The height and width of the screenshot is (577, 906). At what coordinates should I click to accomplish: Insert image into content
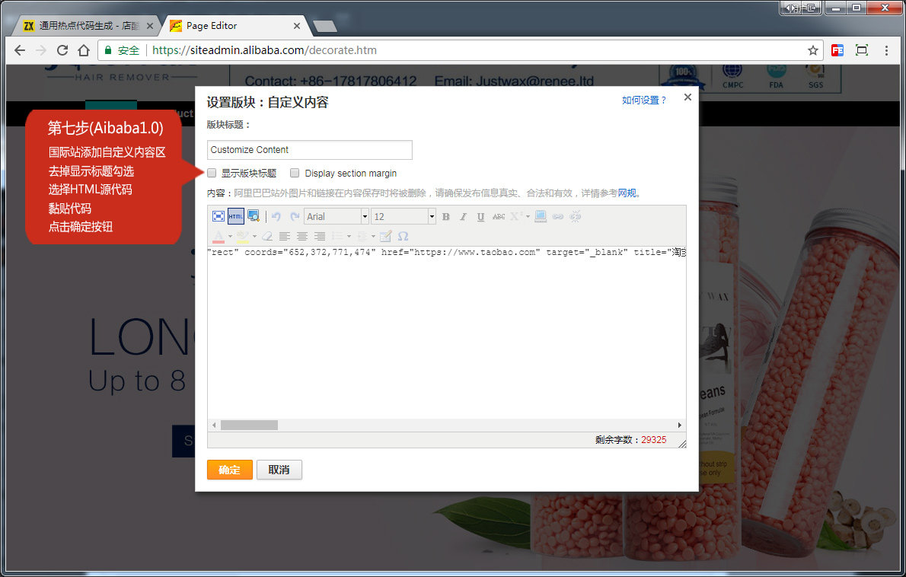click(x=541, y=217)
